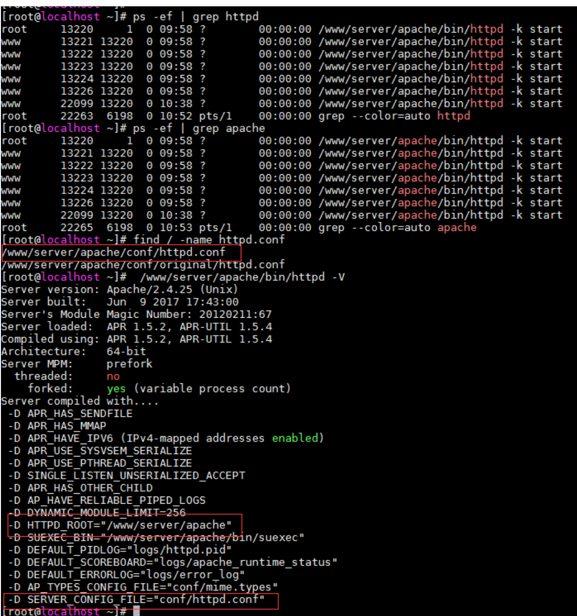Click the green 'enabled' IPv6 text
Screen dimensions: 577x616
(x=295, y=438)
